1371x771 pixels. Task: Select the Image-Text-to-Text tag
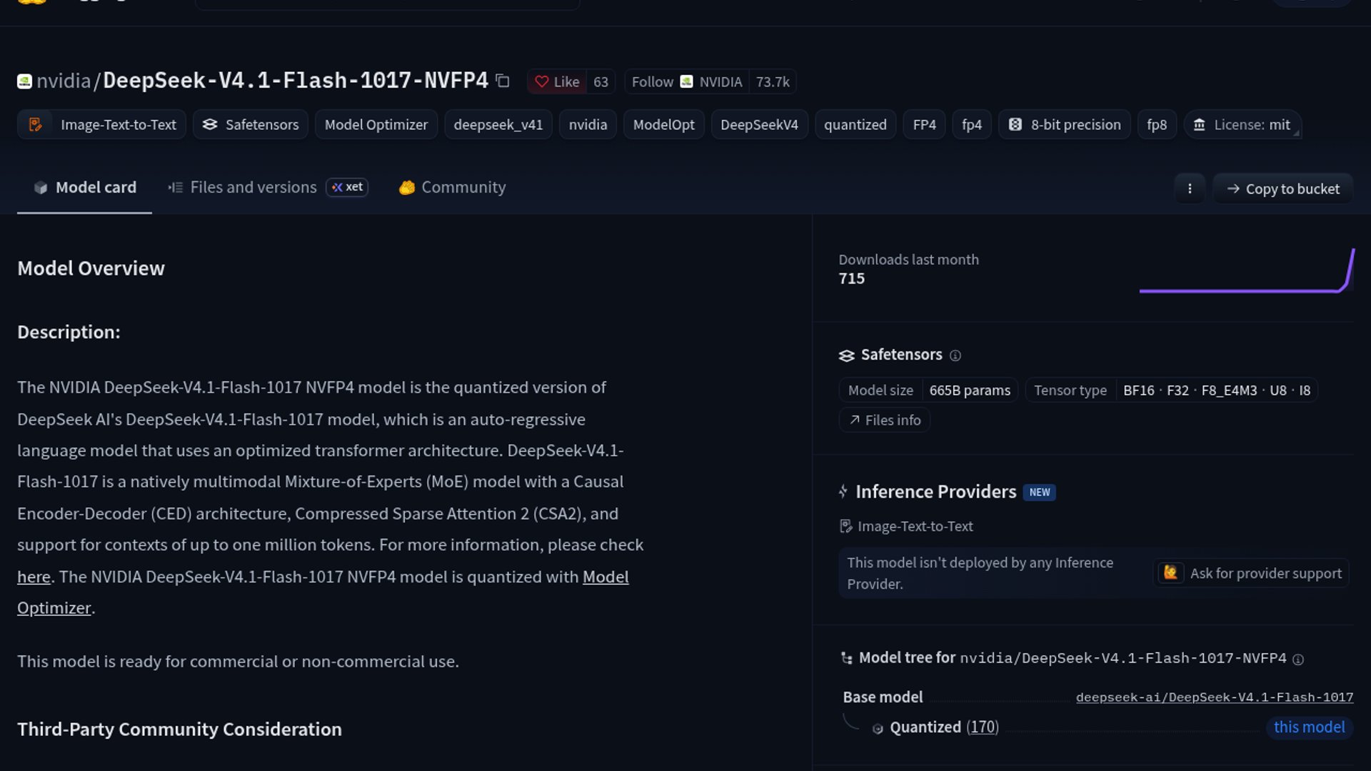101,124
